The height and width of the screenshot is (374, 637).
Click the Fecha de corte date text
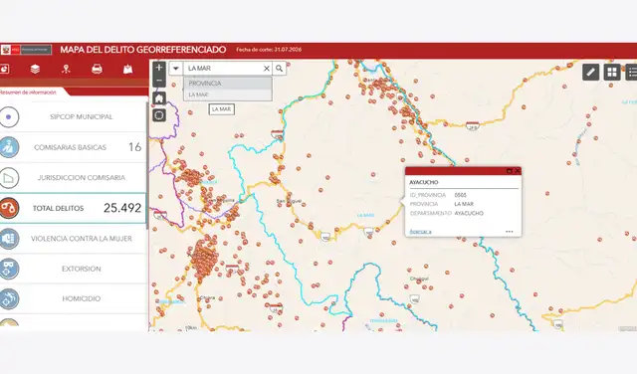269,50
